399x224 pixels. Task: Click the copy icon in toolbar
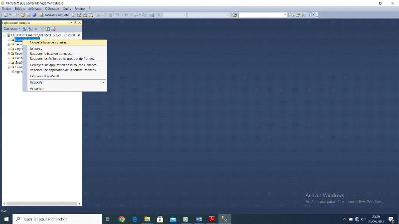(x=104, y=15)
